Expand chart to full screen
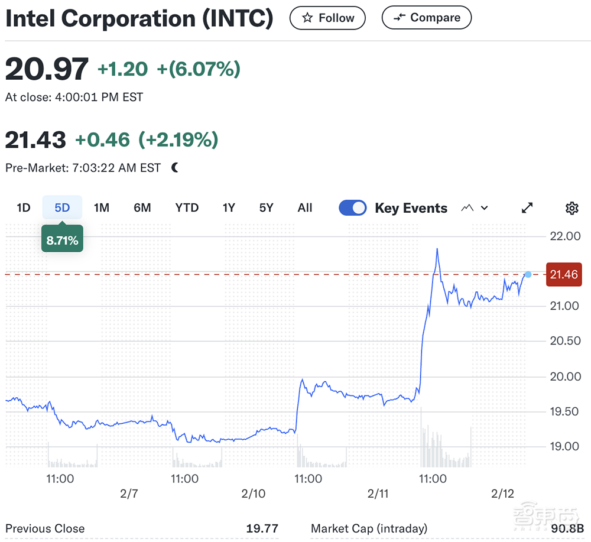The height and width of the screenshot is (542, 591). point(527,208)
